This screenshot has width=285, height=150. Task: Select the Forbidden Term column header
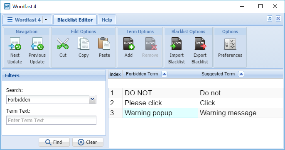[160, 74]
